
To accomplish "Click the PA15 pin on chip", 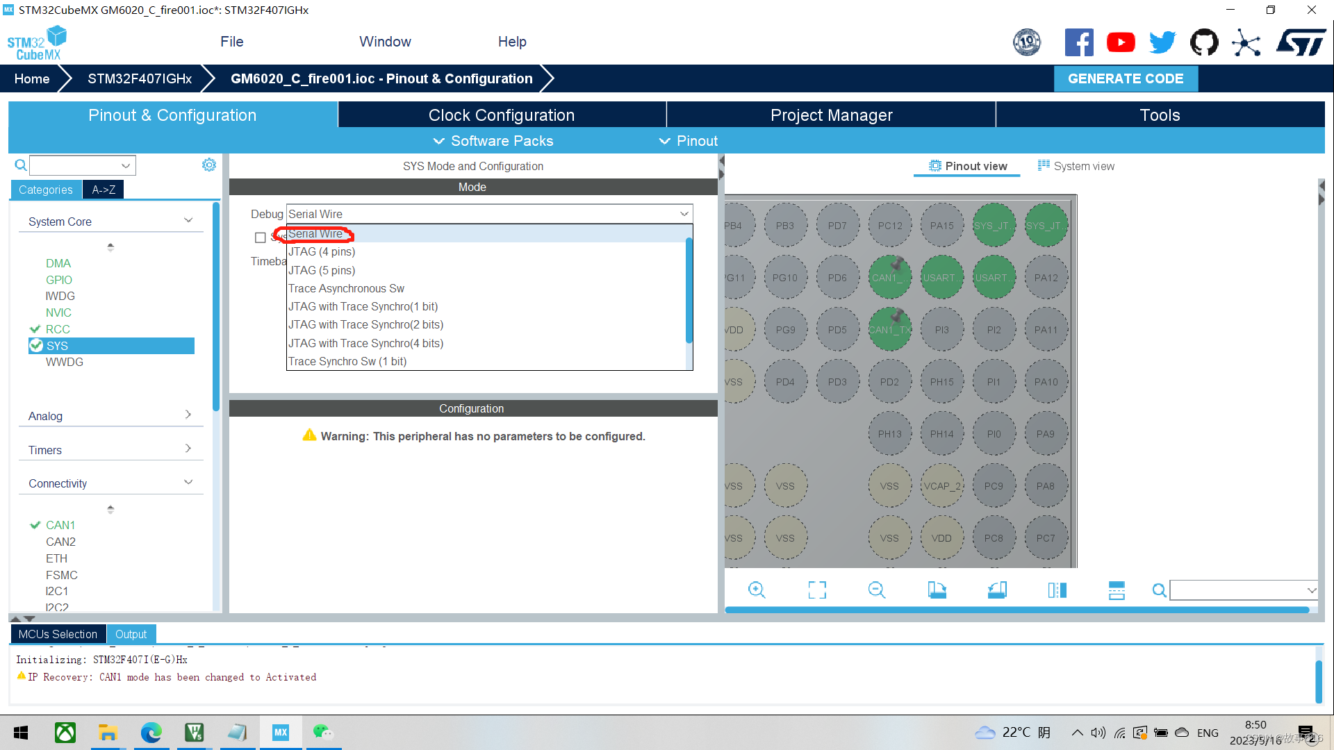I will pyautogui.click(x=942, y=226).
